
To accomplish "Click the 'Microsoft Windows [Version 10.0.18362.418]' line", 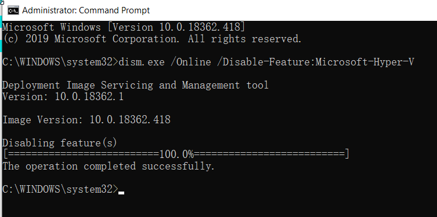I will (124, 27).
